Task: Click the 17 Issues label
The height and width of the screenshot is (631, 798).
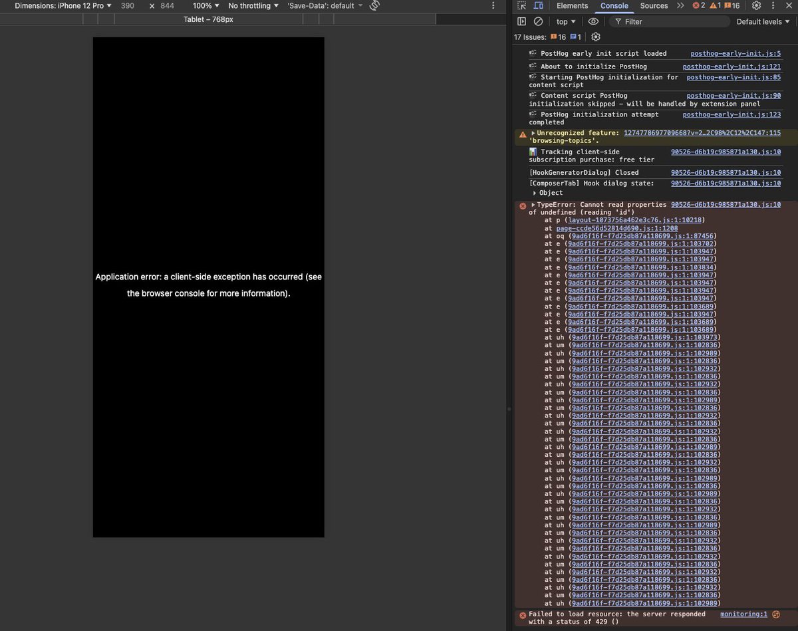Action: pyautogui.click(x=530, y=37)
